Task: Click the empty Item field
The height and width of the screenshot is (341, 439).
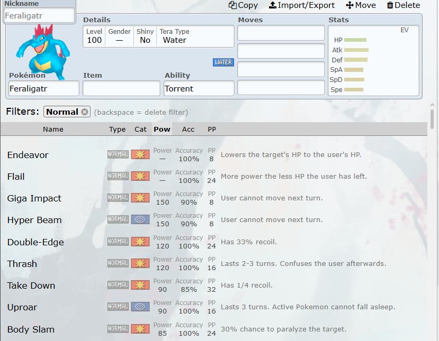Action: tap(121, 89)
